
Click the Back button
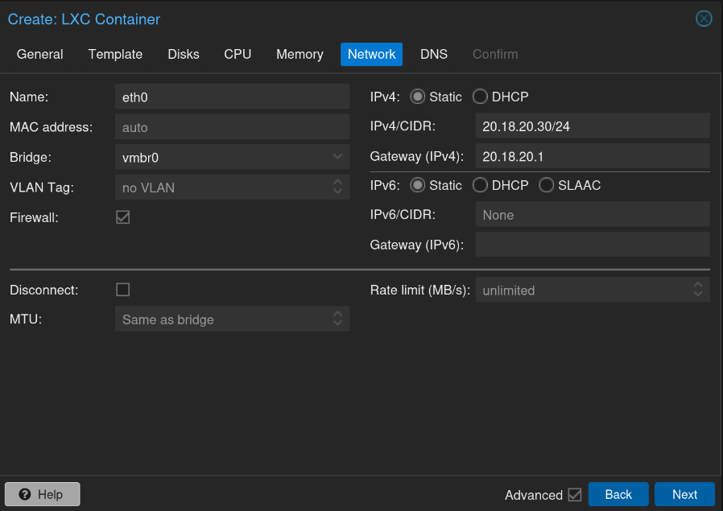click(x=618, y=494)
